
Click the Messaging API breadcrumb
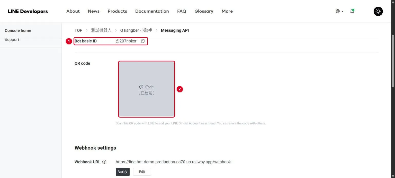[x=175, y=30]
